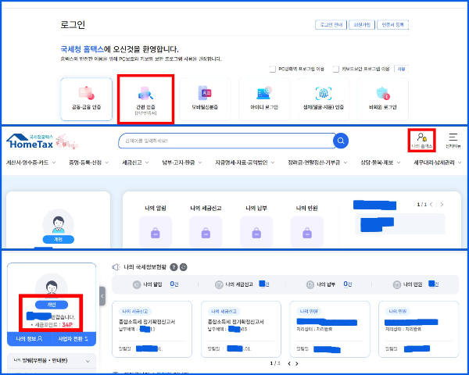Click the 세금포인트 34P value
Screen dimensions: 469x375
click(x=67, y=325)
